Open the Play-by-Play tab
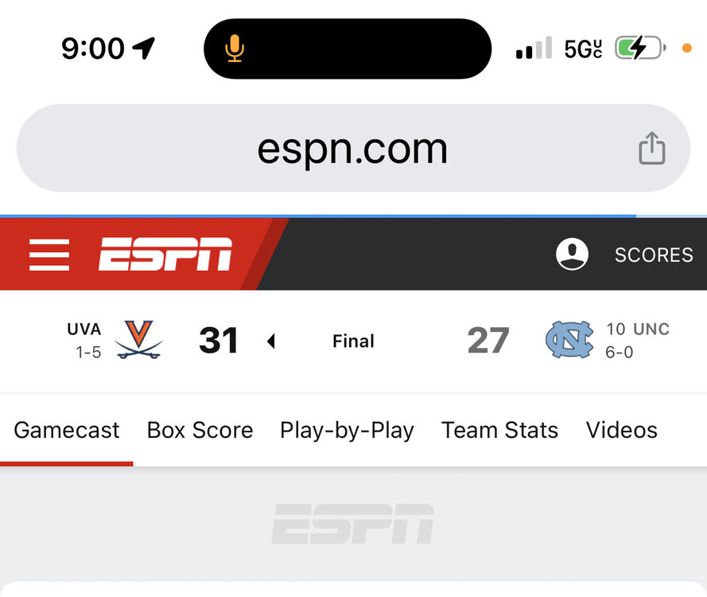This screenshot has height=597, width=707. click(347, 431)
